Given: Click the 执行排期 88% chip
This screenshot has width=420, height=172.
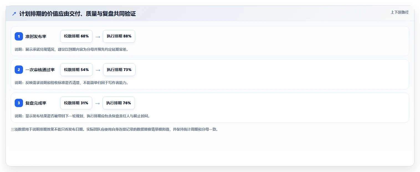Looking at the screenshot, I should click(x=119, y=36).
